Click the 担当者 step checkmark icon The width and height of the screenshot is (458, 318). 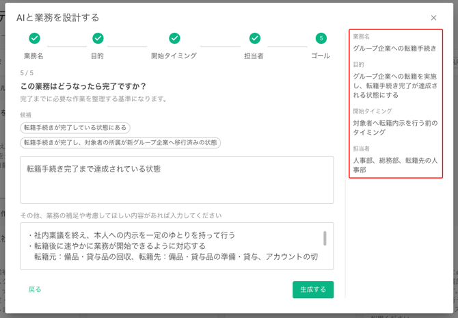(254, 38)
